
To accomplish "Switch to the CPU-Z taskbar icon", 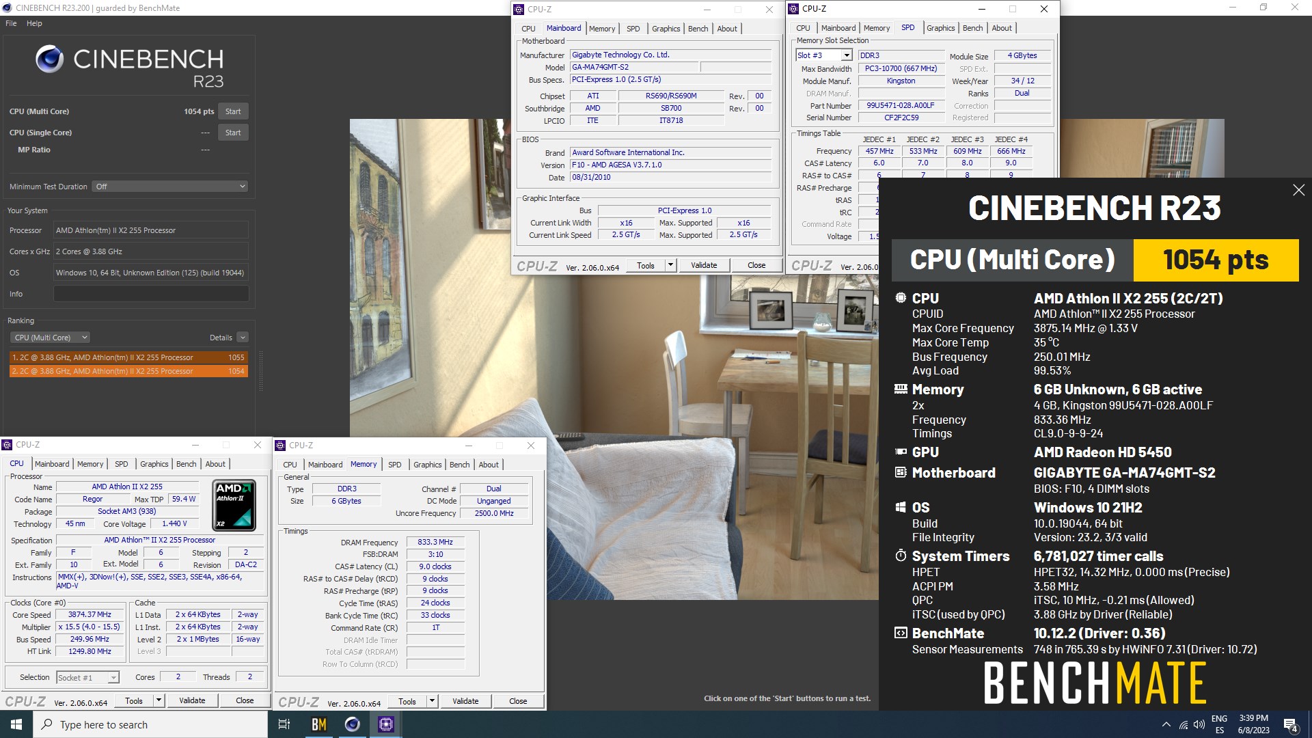I will (386, 724).
